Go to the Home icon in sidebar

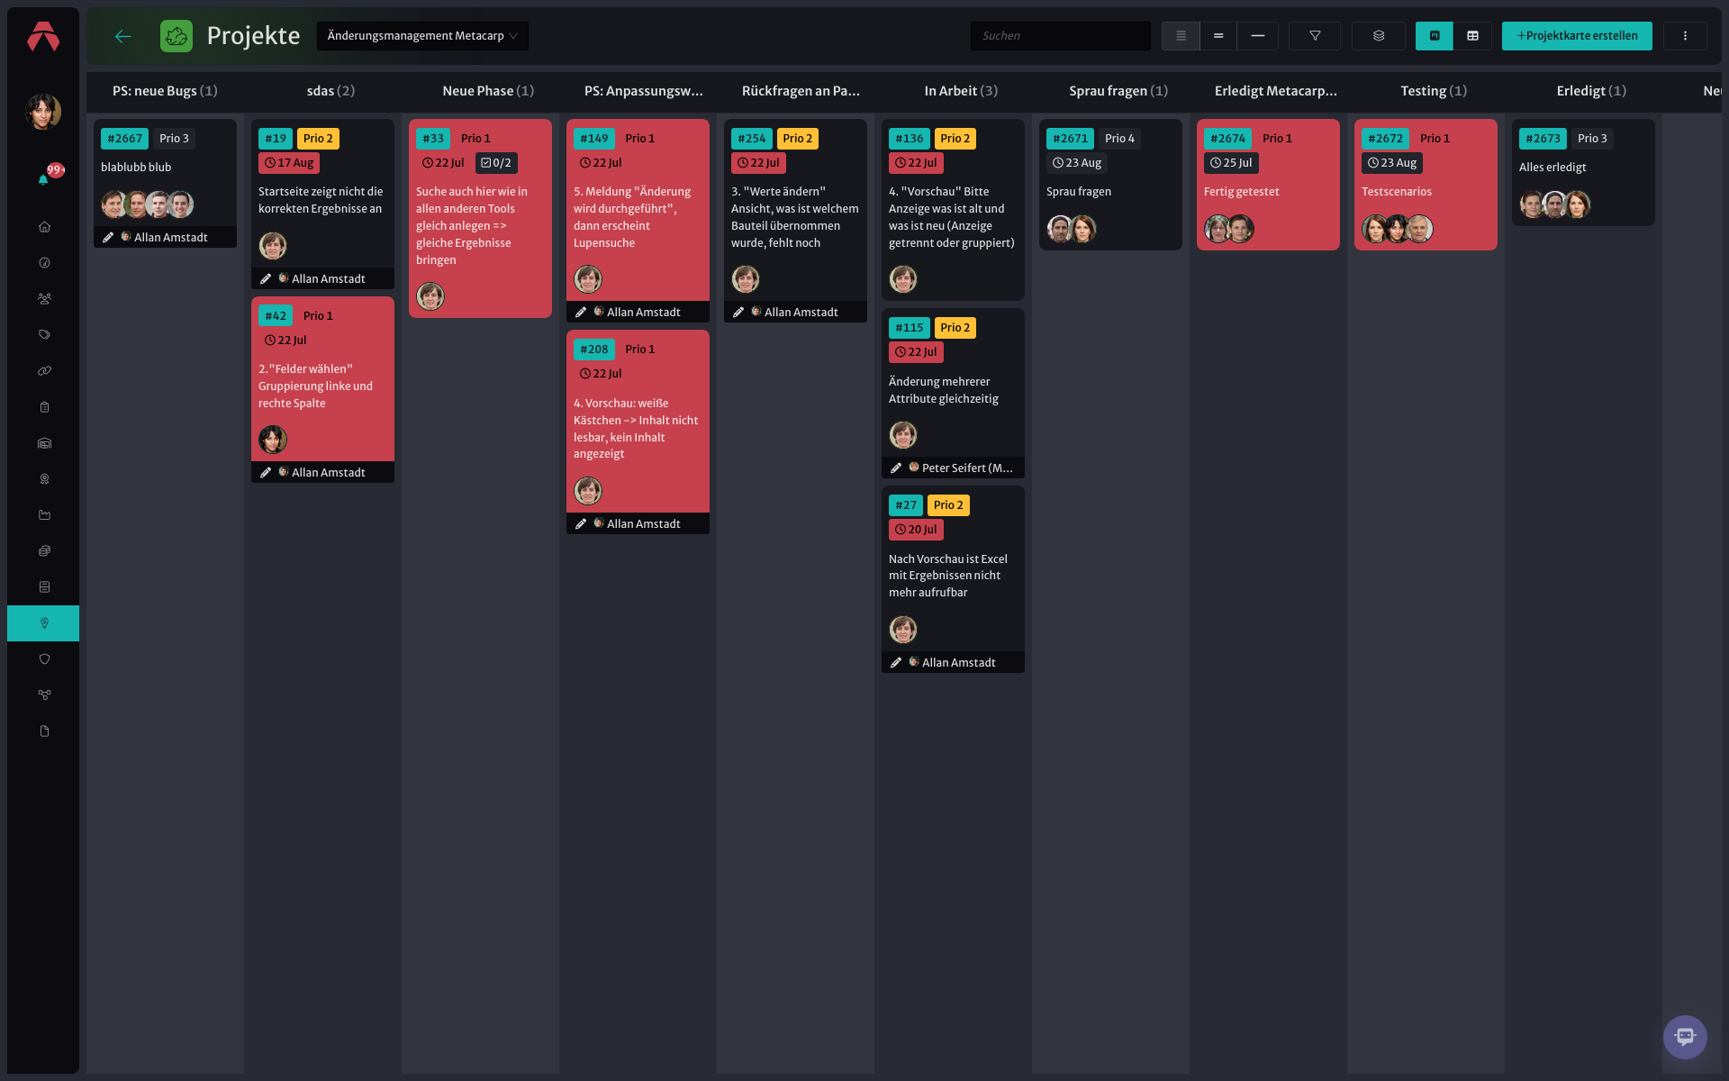pyautogui.click(x=44, y=227)
